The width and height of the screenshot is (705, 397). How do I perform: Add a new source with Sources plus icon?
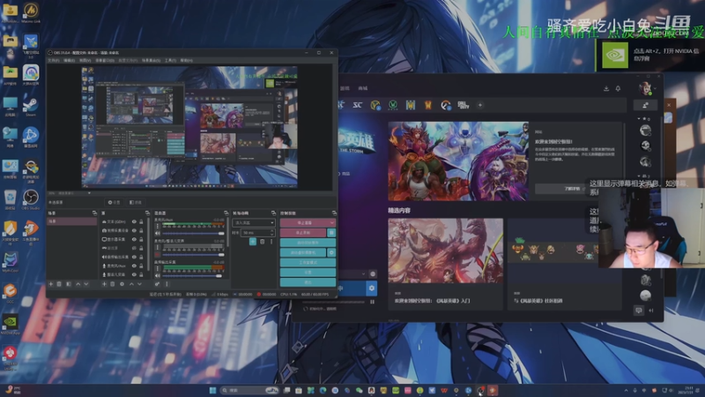(x=104, y=284)
